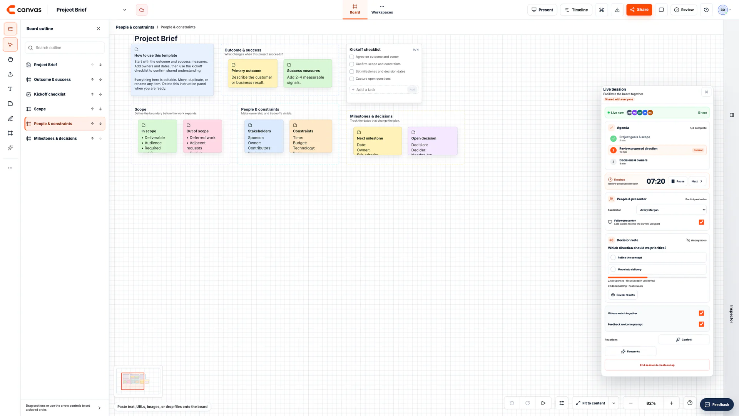Pause the timebox timer

coord(678,181)
